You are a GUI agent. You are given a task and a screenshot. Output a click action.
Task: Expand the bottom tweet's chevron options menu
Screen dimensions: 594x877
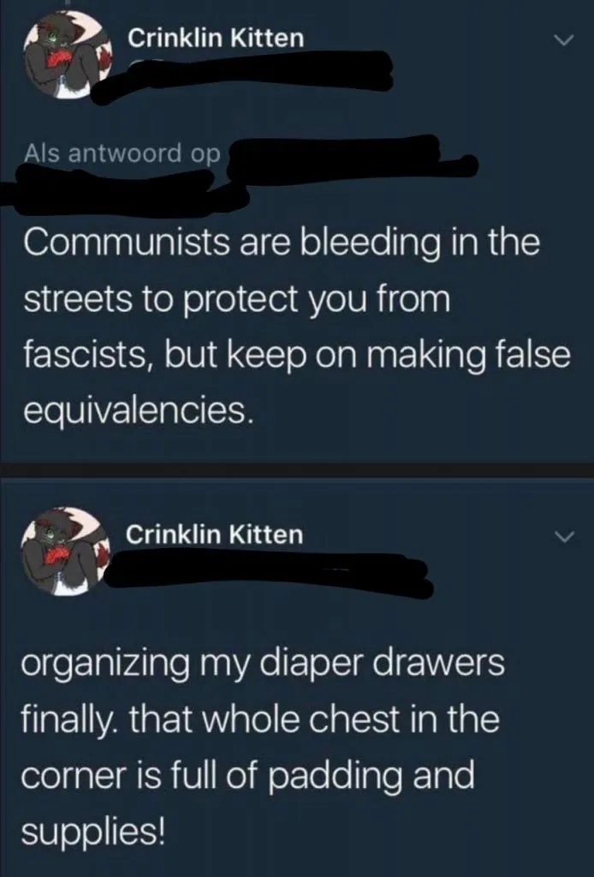pyautogui.click(x=563, y=537)
